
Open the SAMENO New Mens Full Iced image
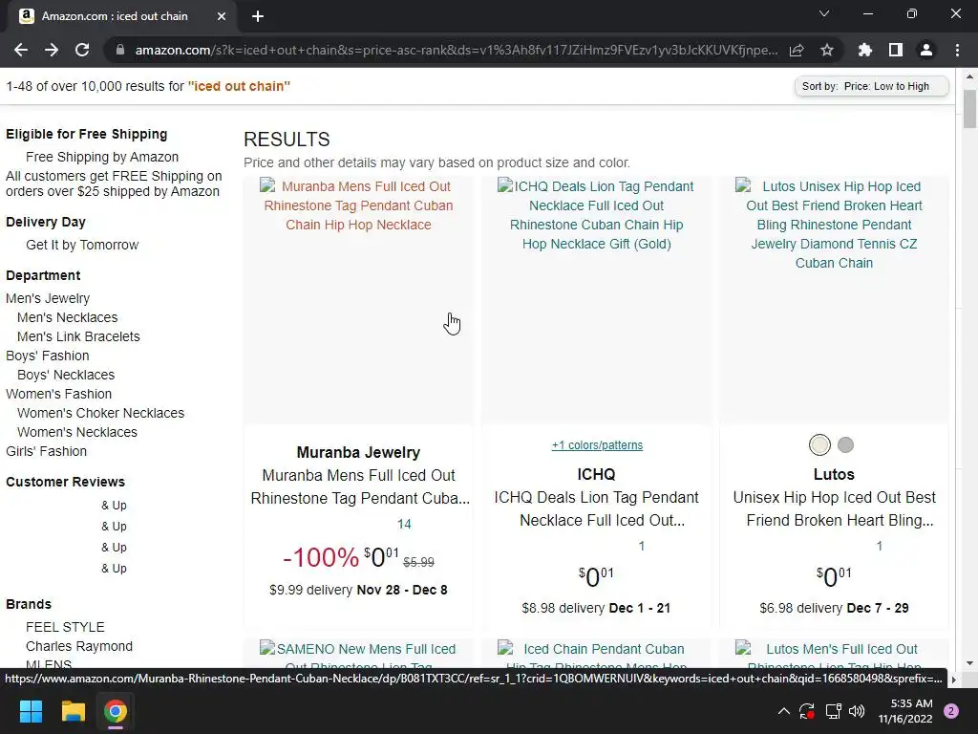coord(358,653)
